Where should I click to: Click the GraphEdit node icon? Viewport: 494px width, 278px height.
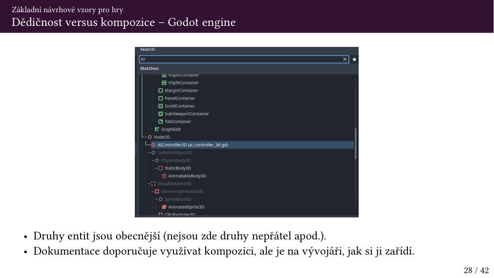[157, 129]
